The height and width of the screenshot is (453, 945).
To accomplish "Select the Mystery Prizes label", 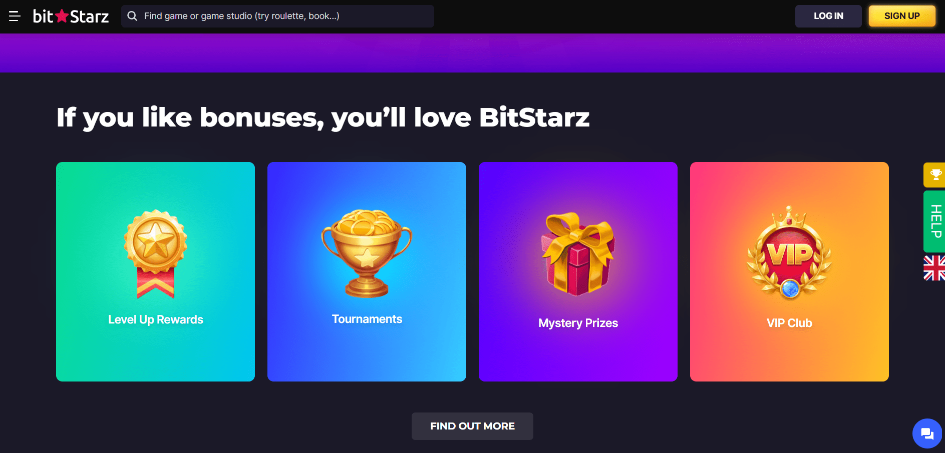I will [578, 323].
